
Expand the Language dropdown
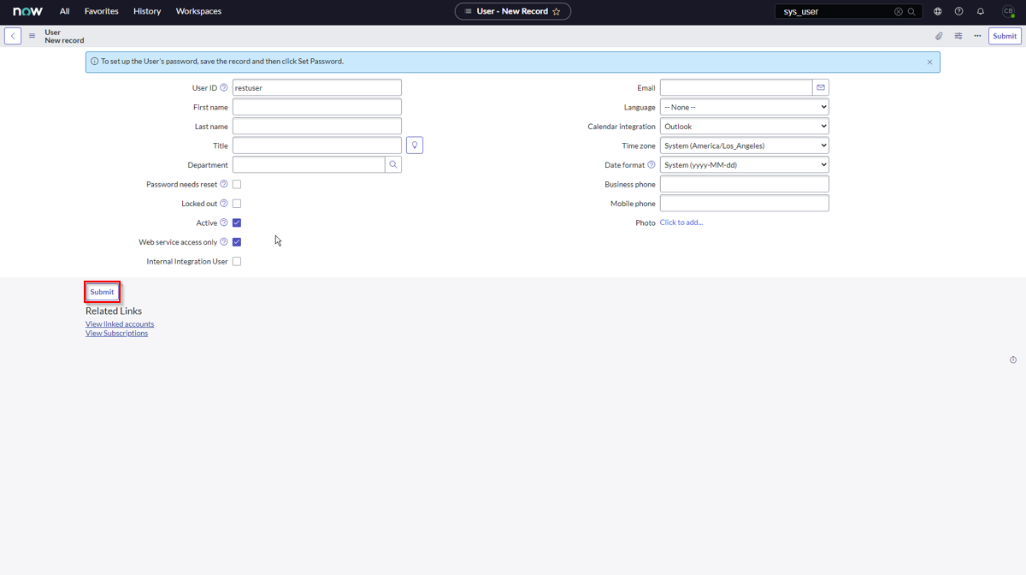click(x=744, y=107)
